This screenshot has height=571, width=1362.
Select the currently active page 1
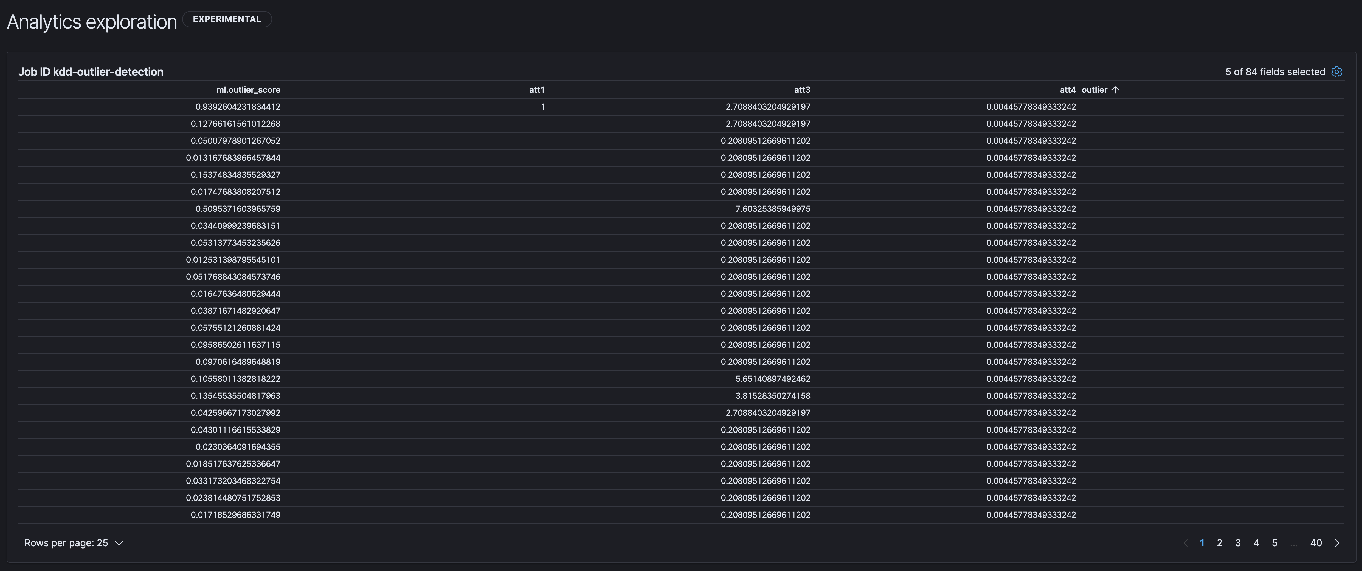[1202, 543]
